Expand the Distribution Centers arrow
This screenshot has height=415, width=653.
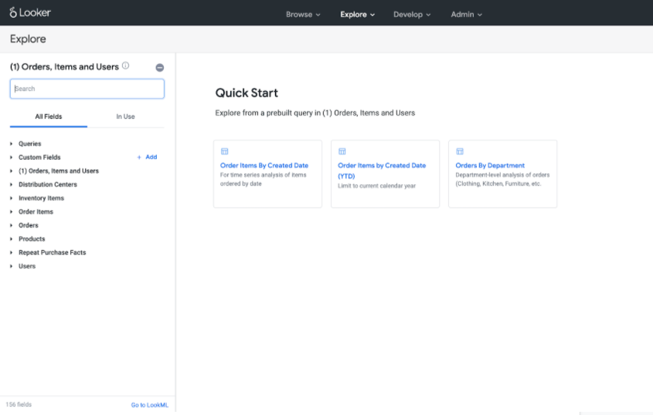[12, 184]
